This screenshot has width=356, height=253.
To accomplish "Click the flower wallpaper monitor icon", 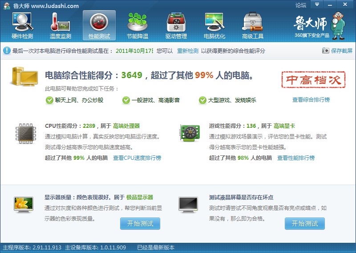I will pyautogui.click(x=24, y=205).
